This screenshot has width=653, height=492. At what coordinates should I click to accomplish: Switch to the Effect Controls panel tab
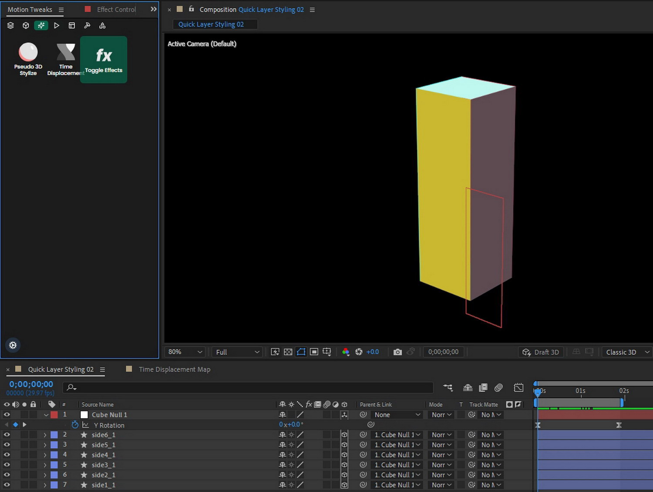116,9
